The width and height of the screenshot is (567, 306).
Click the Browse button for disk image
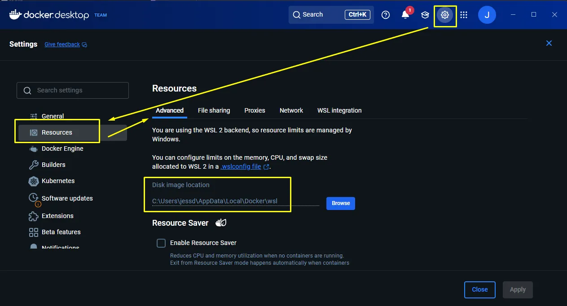click(340, 203)
